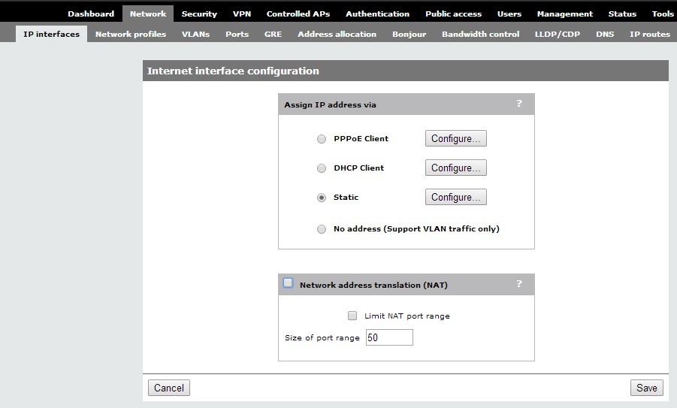This screenshot has height=408, width=677.
Task: Switch to the GRE tab
Action: point(273,34)
